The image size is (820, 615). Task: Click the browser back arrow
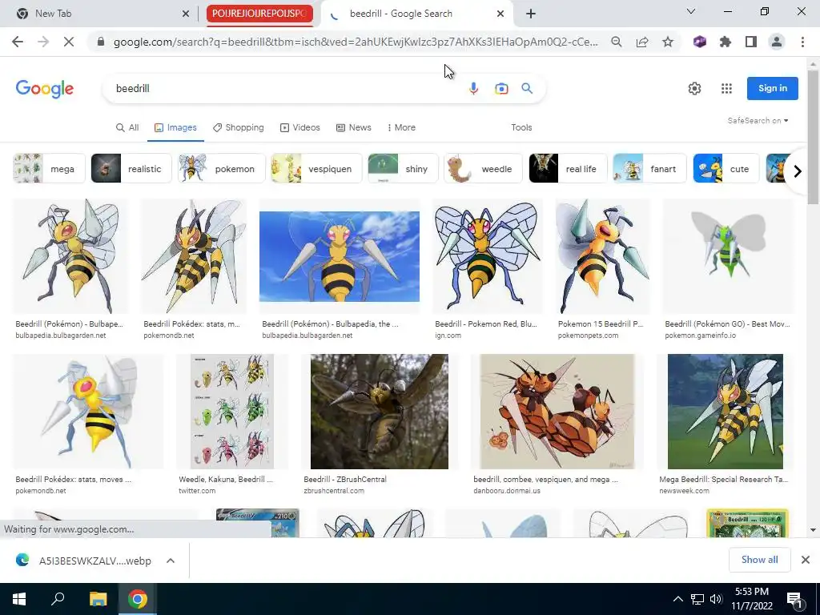pos(18,42)
